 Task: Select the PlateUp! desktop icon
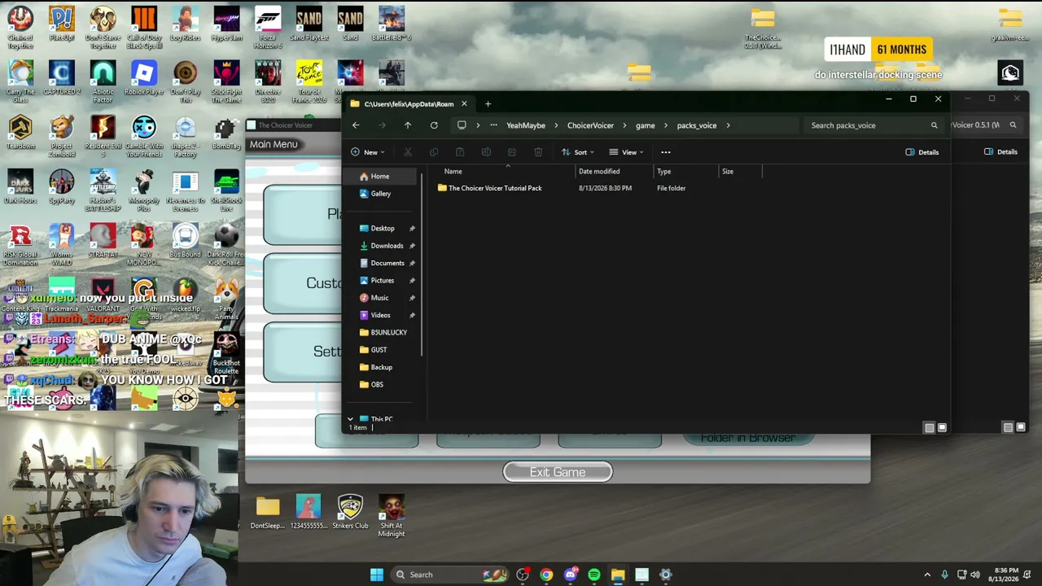pyautogui.click(x=61, y=23)
